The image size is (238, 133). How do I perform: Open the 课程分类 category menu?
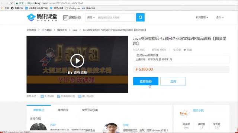pyautogui.click(x=72, y=18)
